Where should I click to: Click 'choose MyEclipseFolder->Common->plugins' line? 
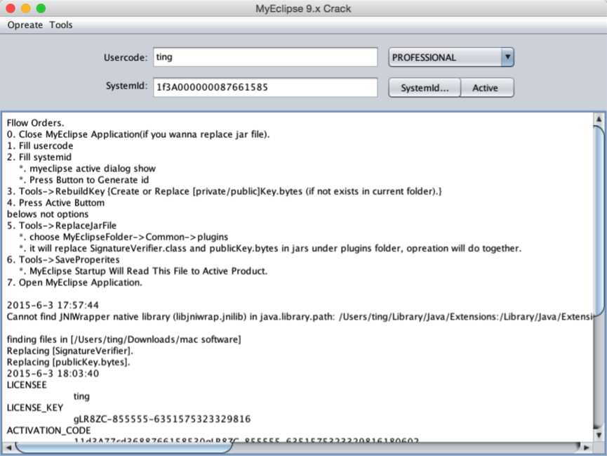click(124, 237)
